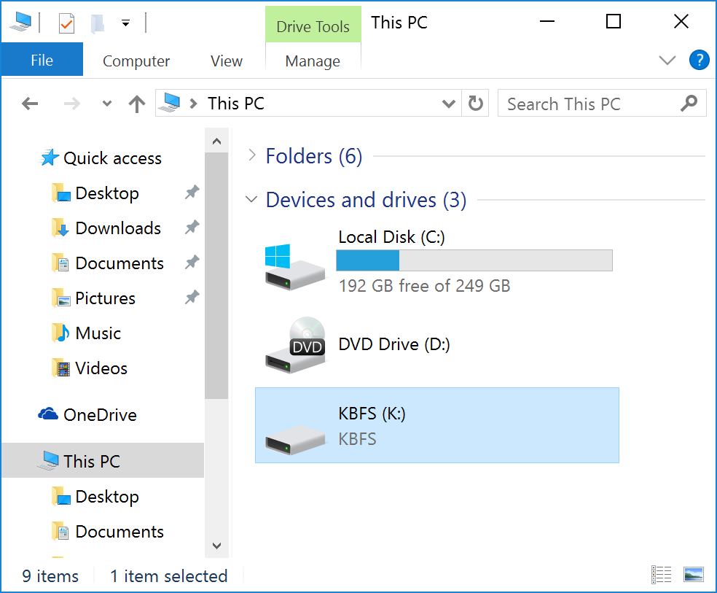This screenshot has height=593, width=717.
Task: Switch to Large icons view in status bar
Action: pos(694,575)
